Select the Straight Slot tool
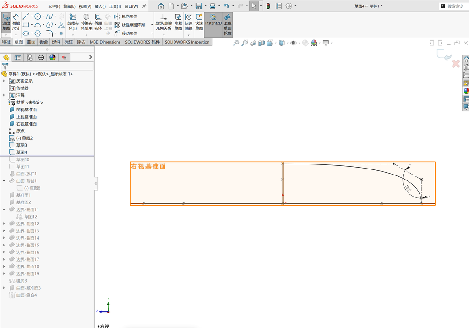The width and height of the screenshot is (469, 328). point(26,33)
